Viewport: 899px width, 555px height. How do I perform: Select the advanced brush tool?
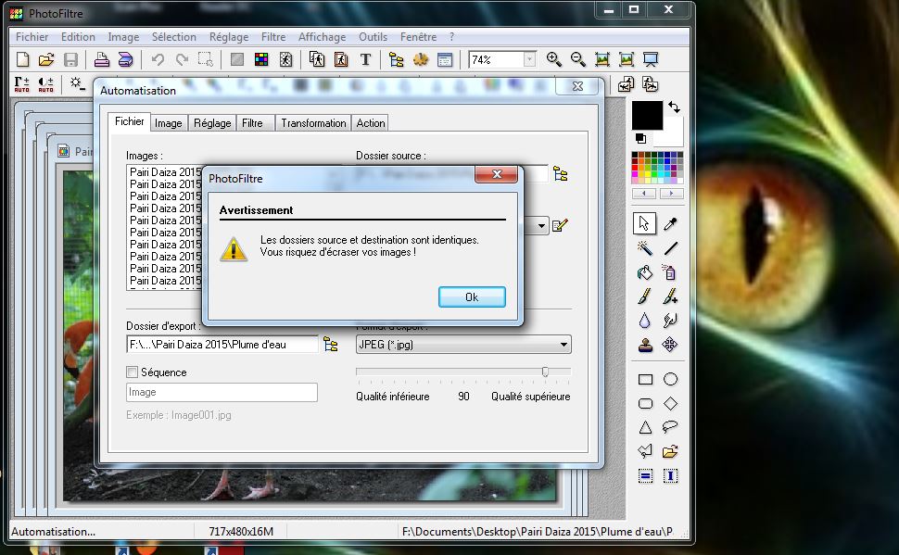(670, 296)
